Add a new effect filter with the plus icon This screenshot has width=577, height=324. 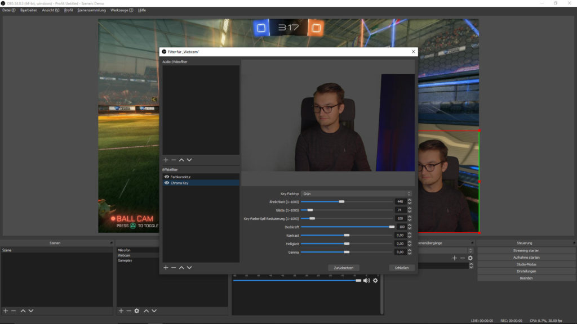pos(165,267)
